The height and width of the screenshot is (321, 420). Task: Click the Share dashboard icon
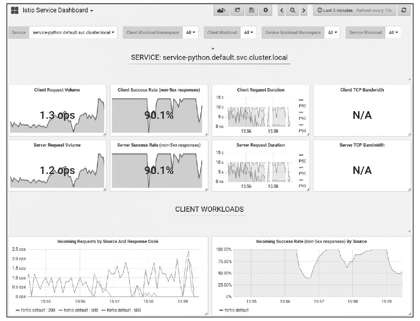[237, 10]
